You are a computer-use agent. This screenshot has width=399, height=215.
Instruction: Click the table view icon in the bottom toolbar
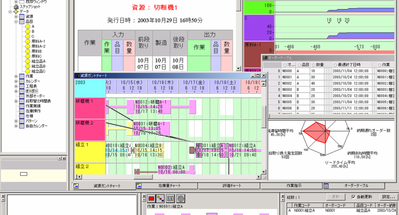point(171,199)
